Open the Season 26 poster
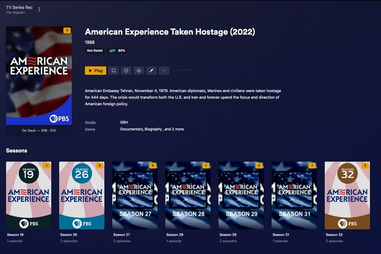 [x=81, y=196]
